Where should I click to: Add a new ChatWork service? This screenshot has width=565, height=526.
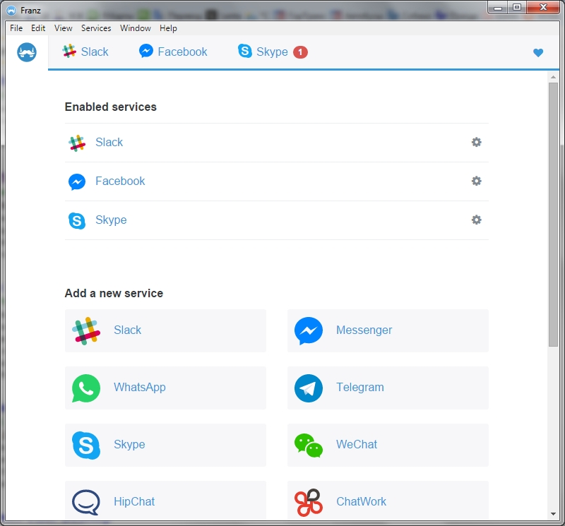tap(388, 501)
